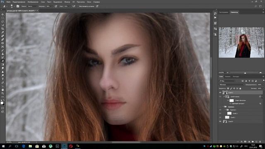Hide the top Слой 3 layer
The image size is (265, 149).
220,93
